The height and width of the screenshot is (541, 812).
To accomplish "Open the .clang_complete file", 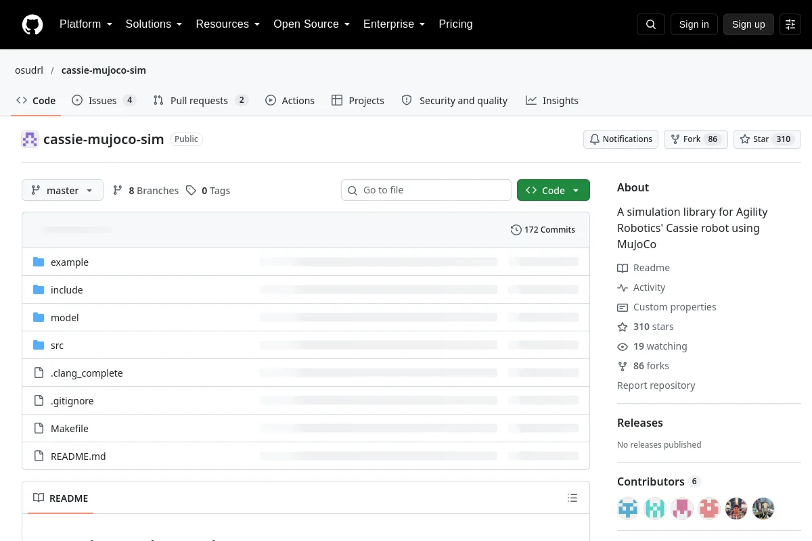I will (87, 373).
